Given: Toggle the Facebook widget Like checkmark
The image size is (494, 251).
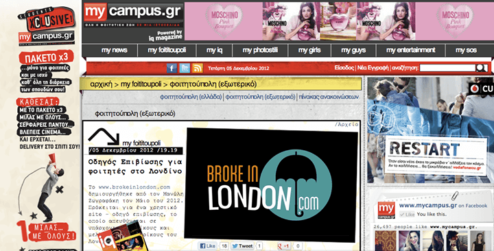Looking at the screenshot, I should pyautogui.click(x=407, y=214).
